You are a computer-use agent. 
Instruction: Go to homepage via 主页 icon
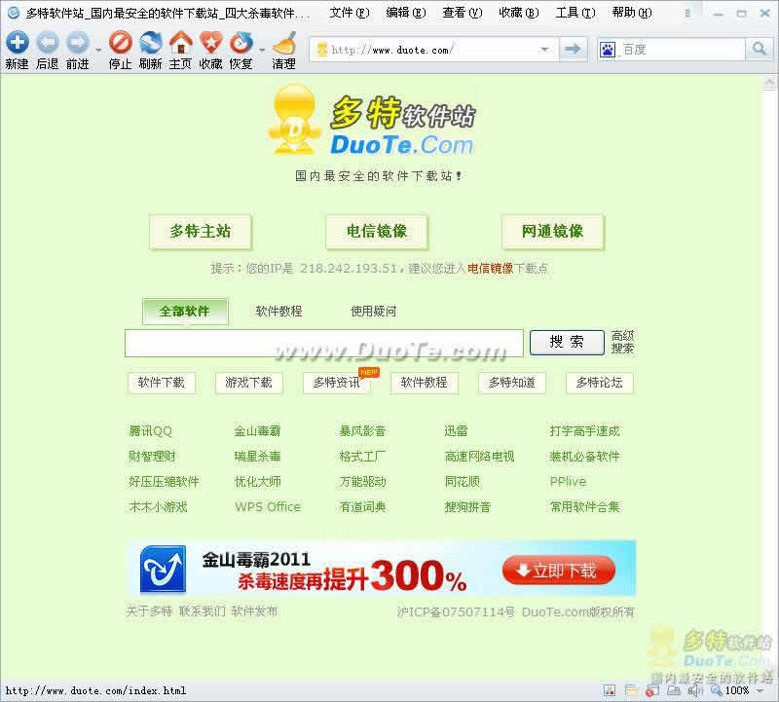181,43
